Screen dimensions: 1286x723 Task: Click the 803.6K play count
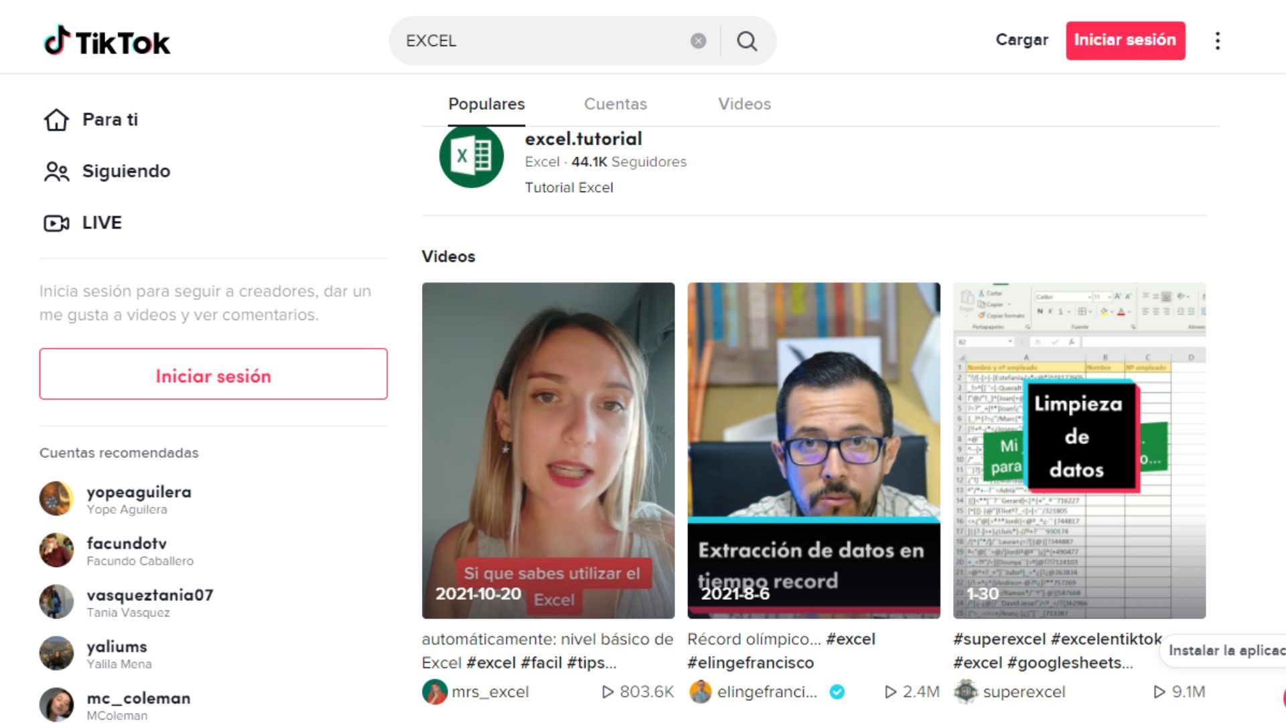[x=638, y=692]
